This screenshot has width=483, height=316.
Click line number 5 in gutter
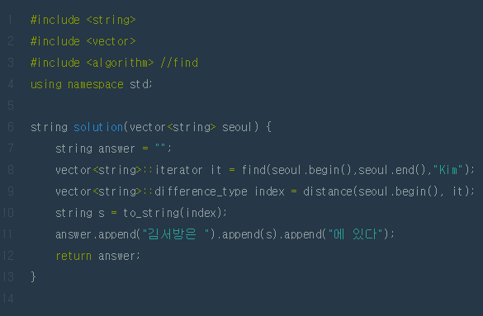pos(11,106)
